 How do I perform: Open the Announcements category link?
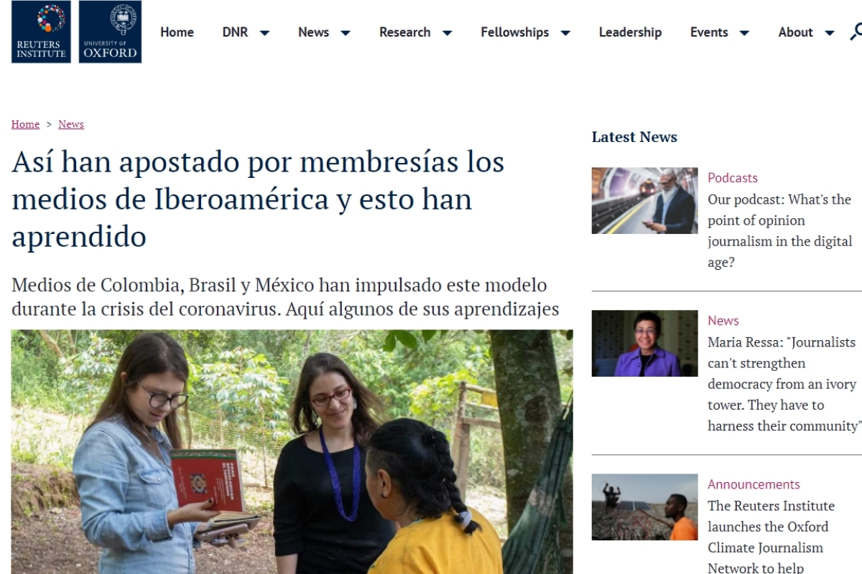(x=754, y=484)
